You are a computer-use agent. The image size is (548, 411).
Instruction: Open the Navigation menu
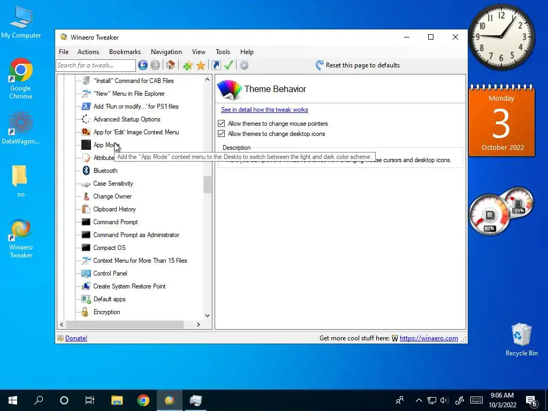pyautogui.click(x=166, y=52)
